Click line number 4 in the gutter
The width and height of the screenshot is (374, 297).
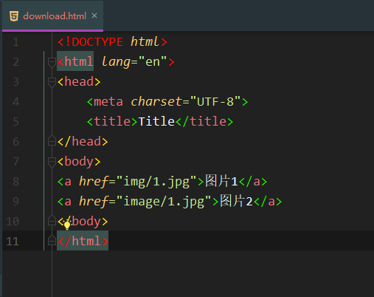coord(15,102)
